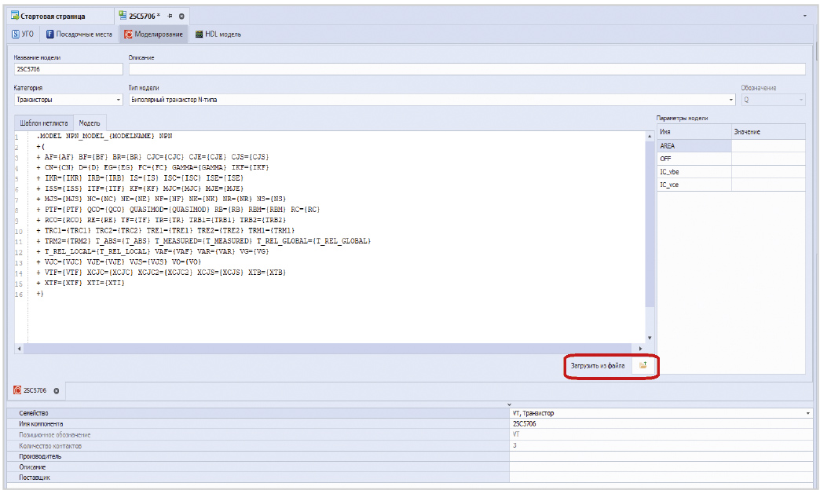
Task: Open the Семейство dropdown arrow
Action: click(808, 413)
